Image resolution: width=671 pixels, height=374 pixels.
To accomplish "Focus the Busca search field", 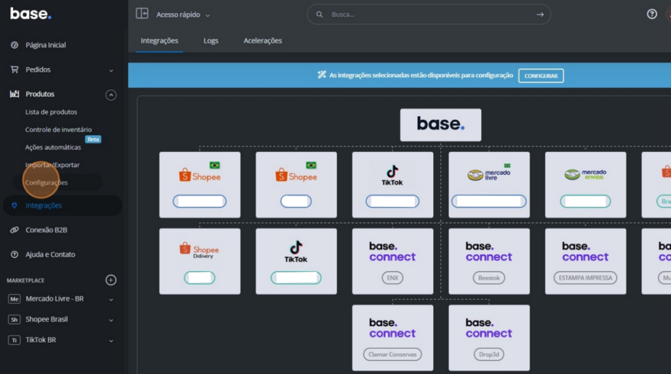I will pos(429,14).
